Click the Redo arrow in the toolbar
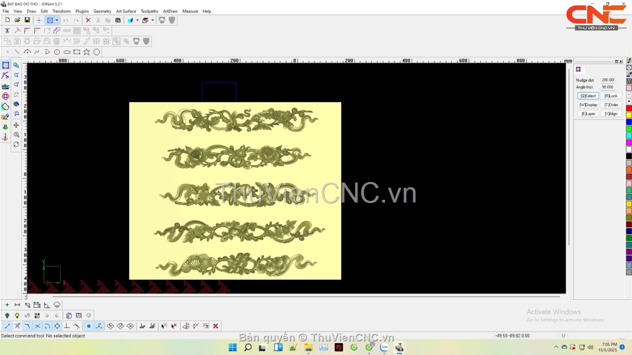Image resolution: width=632 pixels, height=355 pixels. coord(76,20)
